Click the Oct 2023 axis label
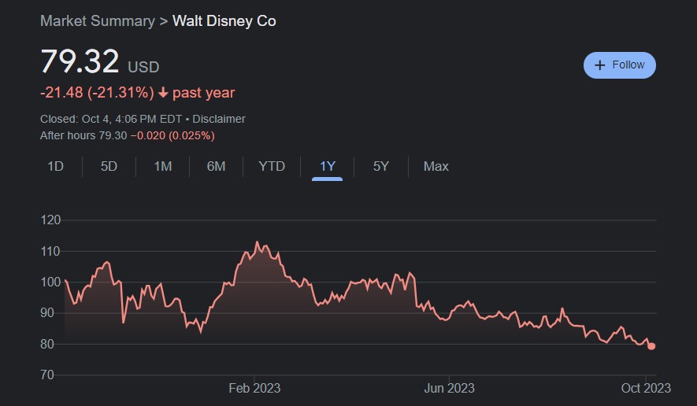Screen dimensions: 697x406 tap(645, 388)
